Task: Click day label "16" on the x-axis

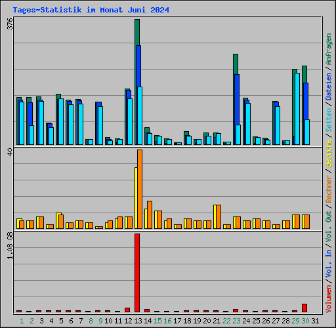Action: [x=167, y=321]
